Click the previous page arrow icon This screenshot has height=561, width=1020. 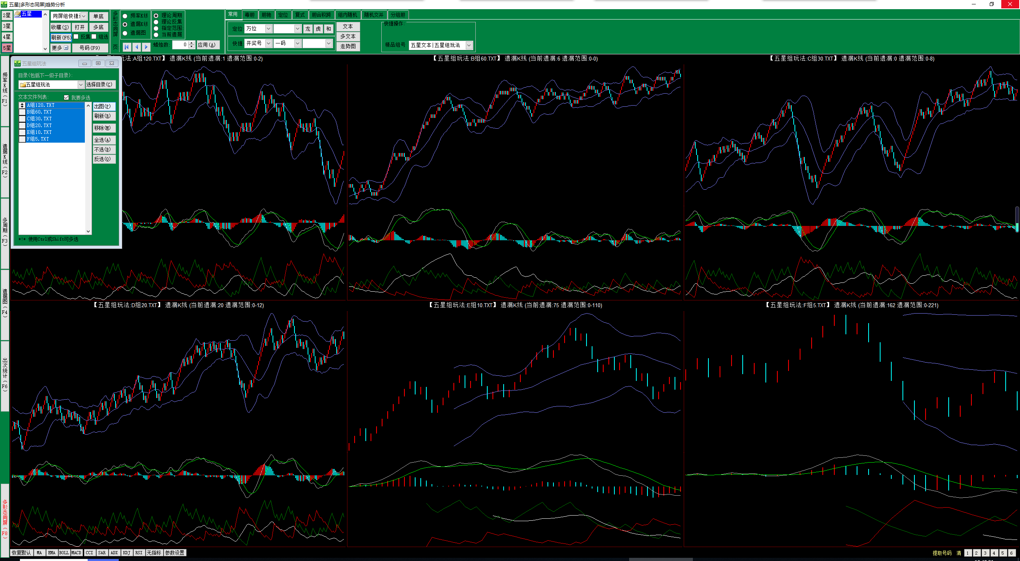tap(137, 47)
